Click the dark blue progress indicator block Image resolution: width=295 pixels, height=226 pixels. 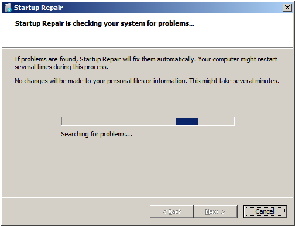click(x=187, y=121)
